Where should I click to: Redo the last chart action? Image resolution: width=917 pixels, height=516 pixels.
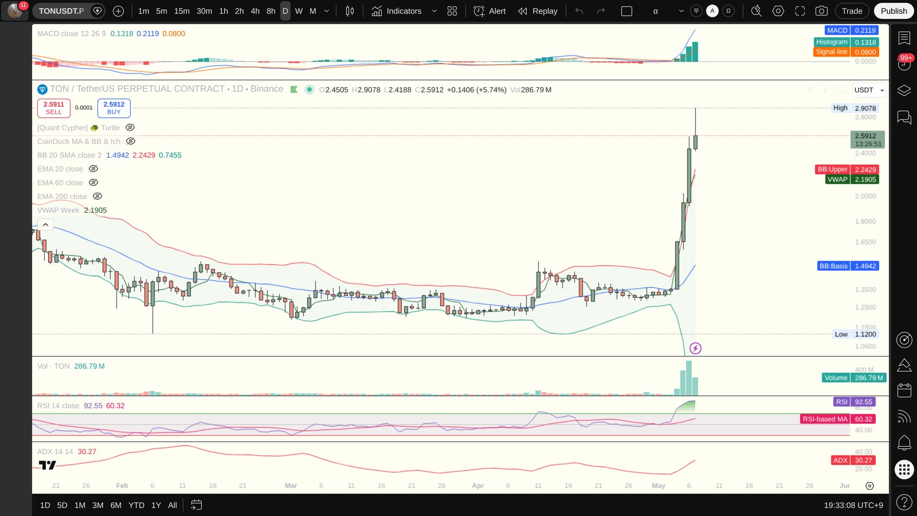(601, 11)
